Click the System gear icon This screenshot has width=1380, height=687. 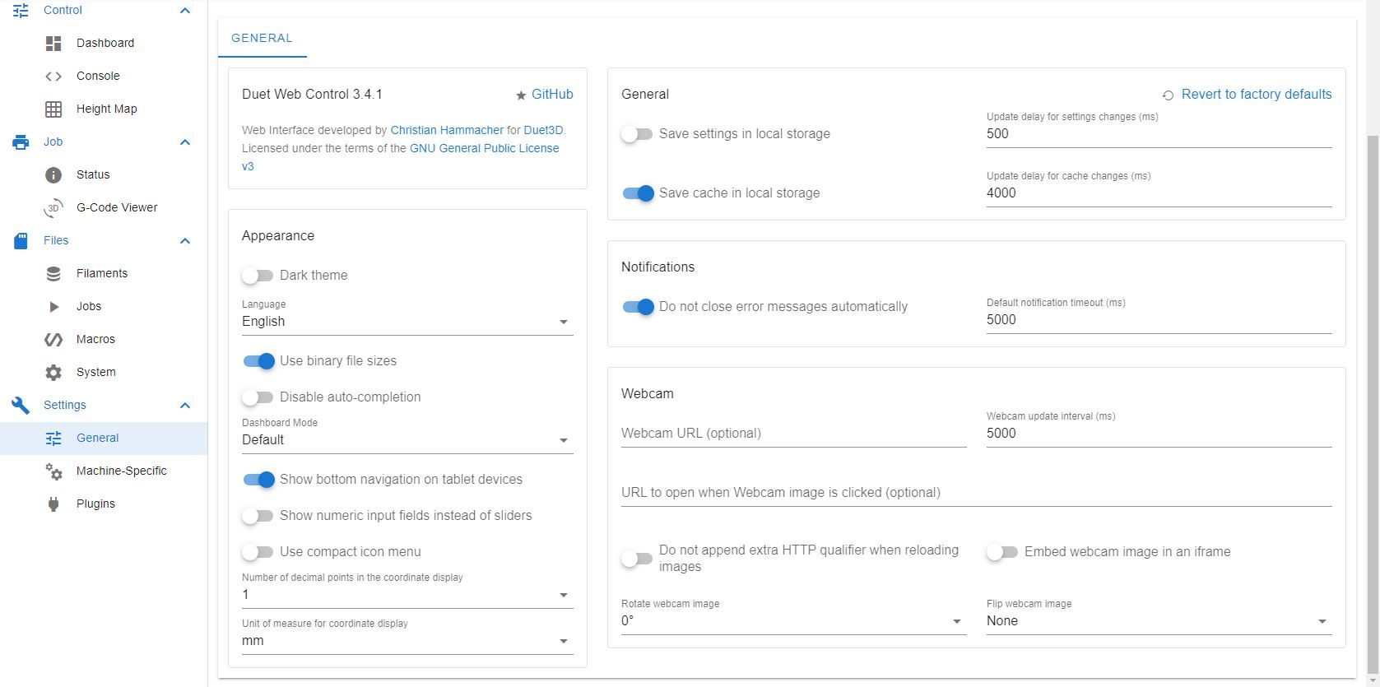point(53,372)
